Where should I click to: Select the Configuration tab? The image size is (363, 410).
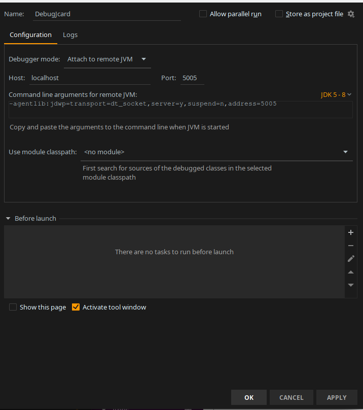click(x=30, y=35)
